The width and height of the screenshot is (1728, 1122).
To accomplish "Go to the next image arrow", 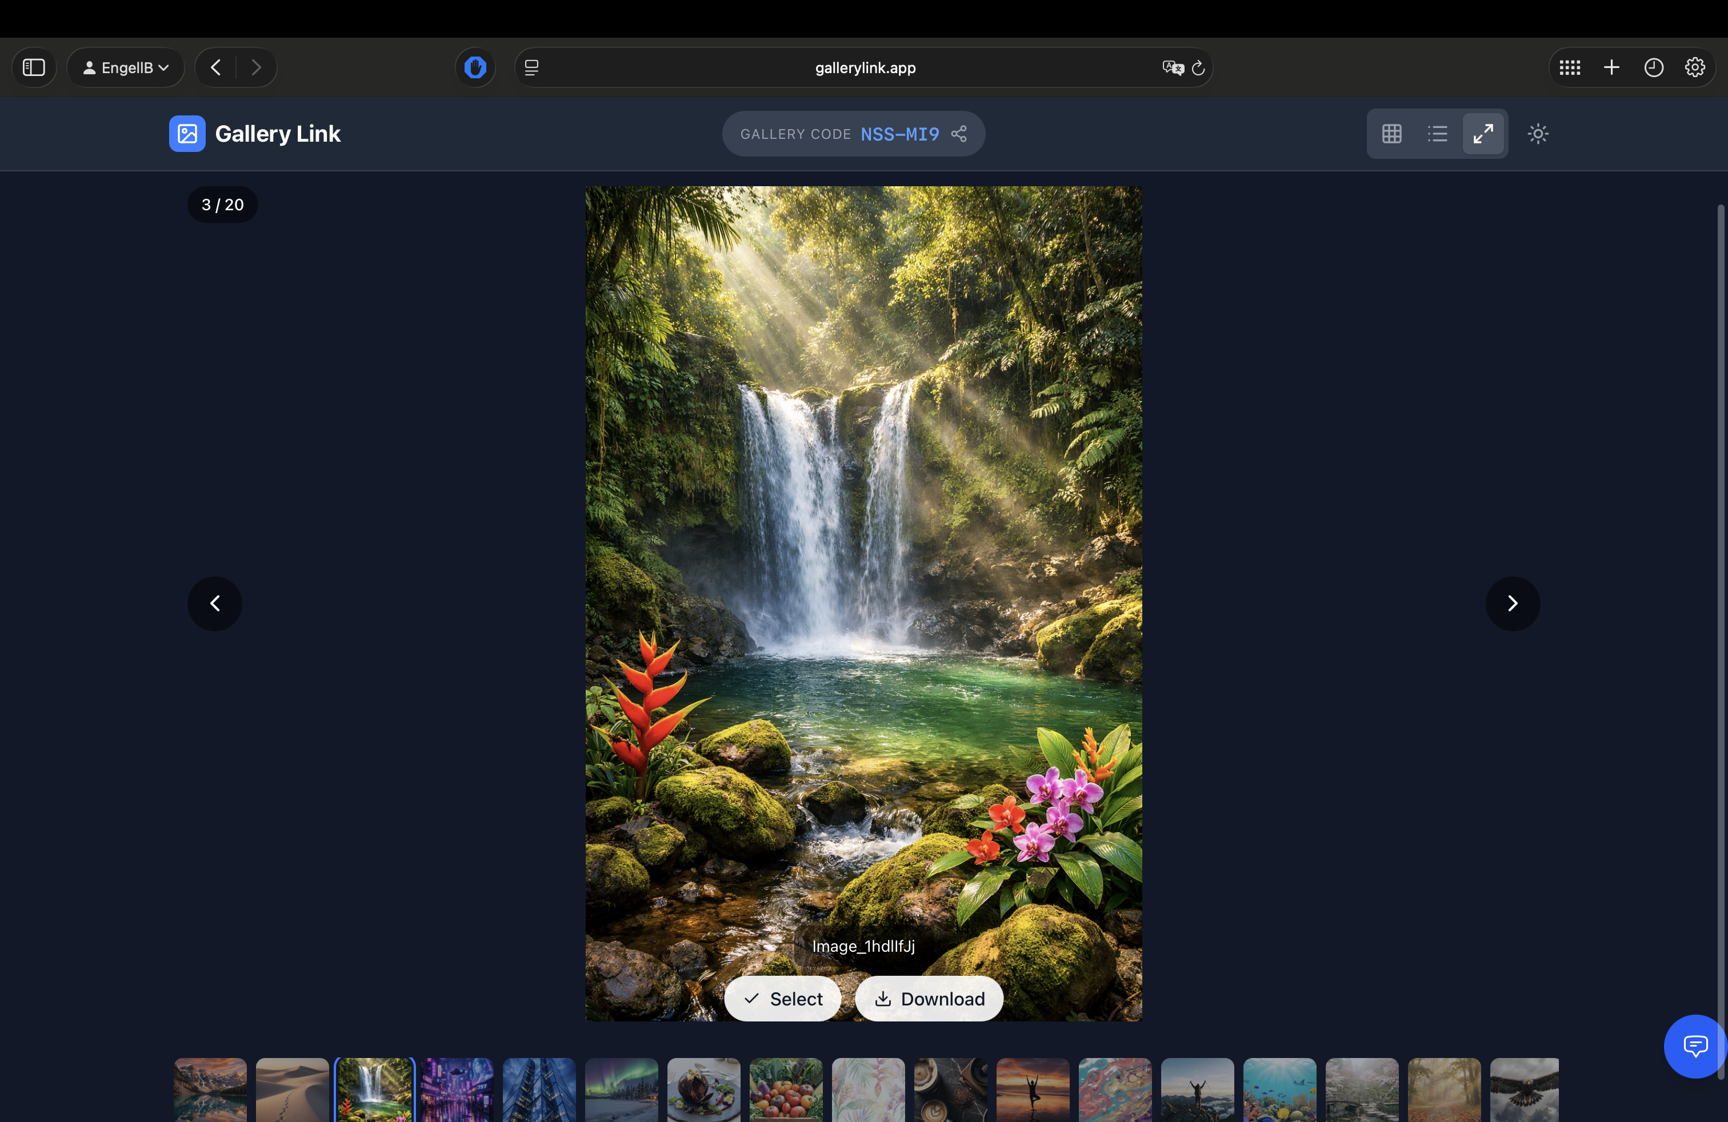I will tap(1513, 603).
